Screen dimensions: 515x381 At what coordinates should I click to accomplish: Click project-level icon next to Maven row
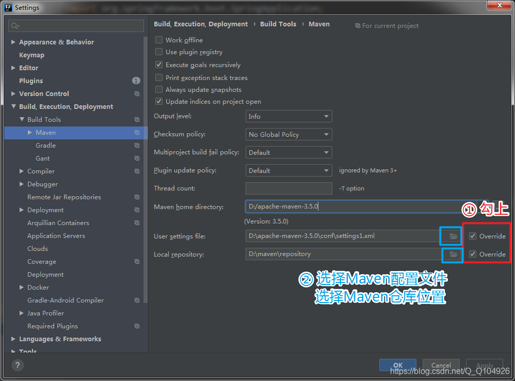click(x=137, y=132)
